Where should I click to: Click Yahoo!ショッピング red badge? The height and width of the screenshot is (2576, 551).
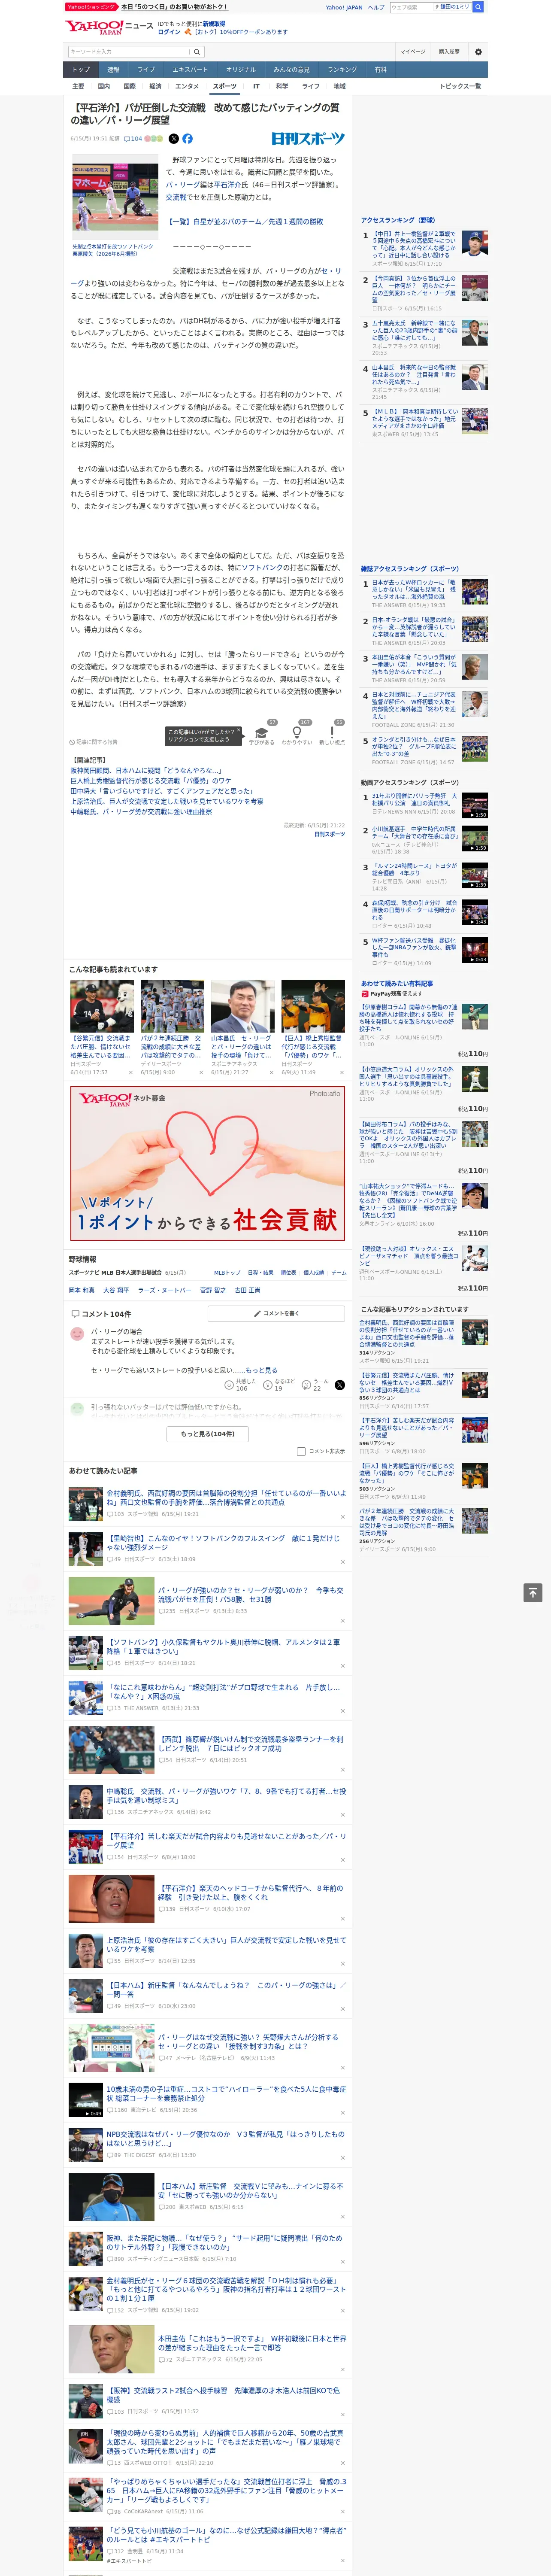pyautogui.click(x=91, y=7)
